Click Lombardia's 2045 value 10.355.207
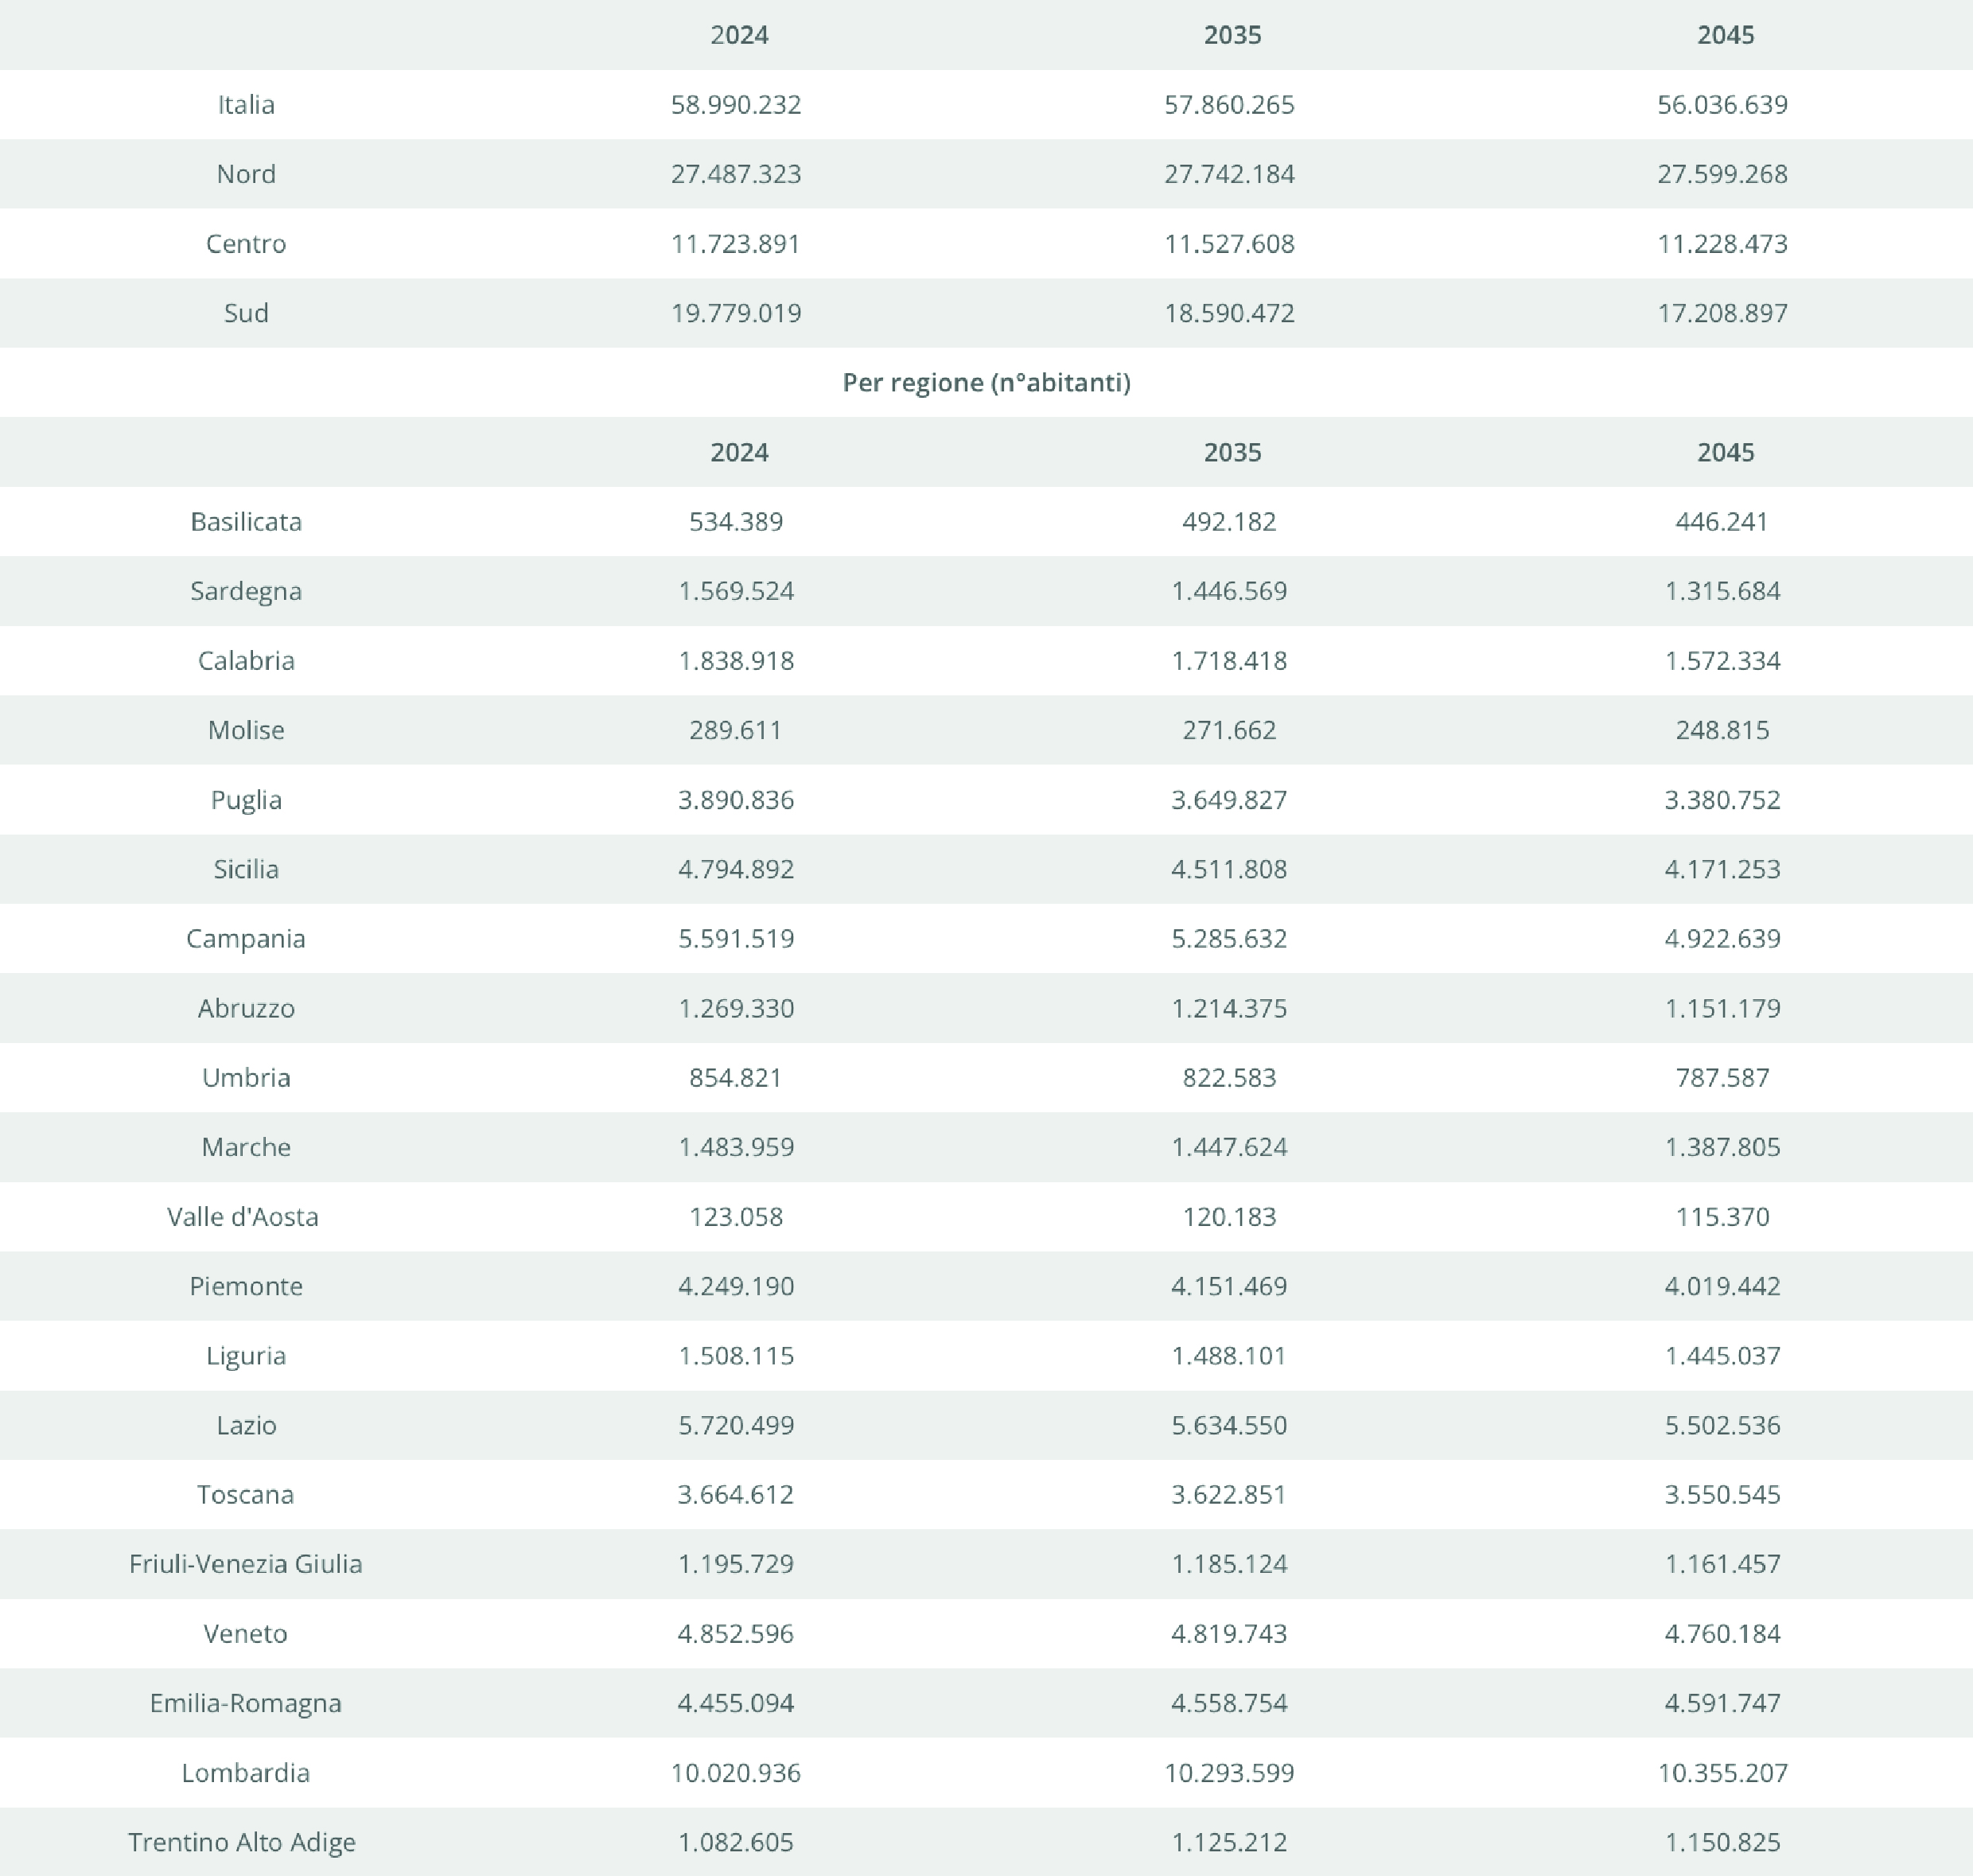 tap(1722, 1773)
